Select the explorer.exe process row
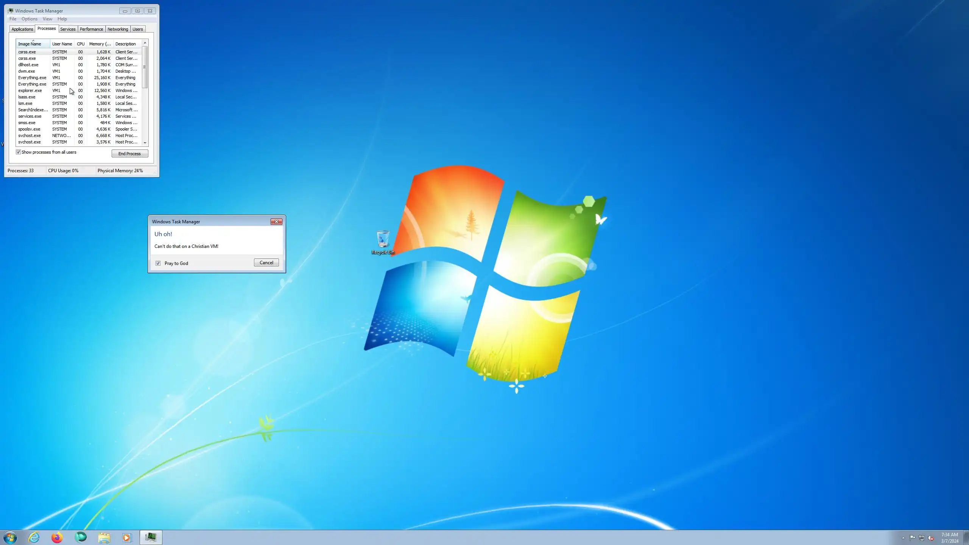This screenshot has width=969, height=545. 30,90
